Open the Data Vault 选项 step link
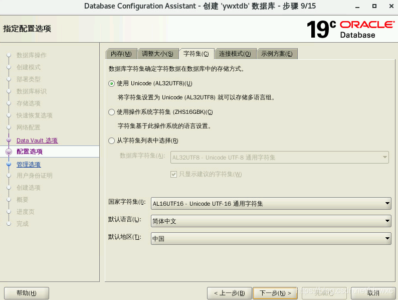Viewport: 398px width, 300px height. (x=37, y=140)
